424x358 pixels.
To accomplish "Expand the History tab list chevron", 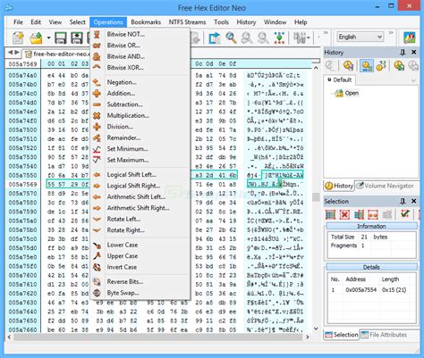I will tap(413, 80).
